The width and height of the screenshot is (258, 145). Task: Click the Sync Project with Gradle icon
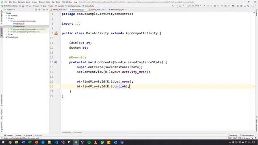point(241,6)
